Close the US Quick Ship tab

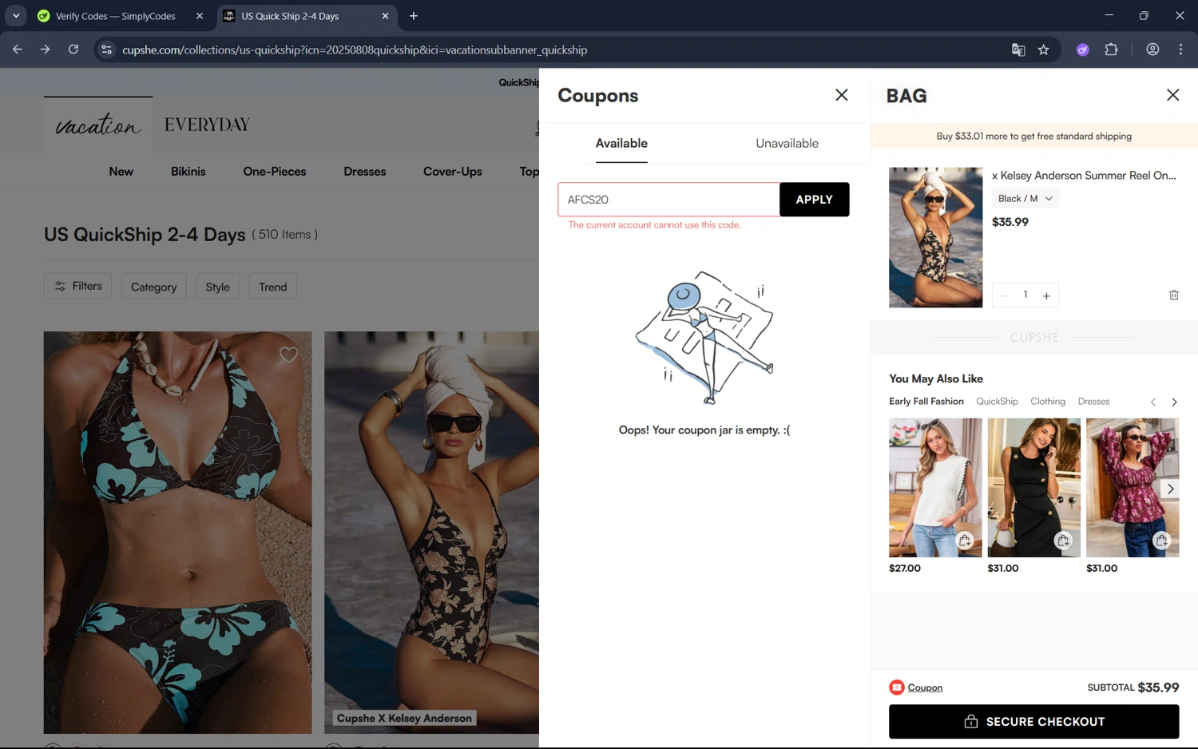tap(385, 16)
